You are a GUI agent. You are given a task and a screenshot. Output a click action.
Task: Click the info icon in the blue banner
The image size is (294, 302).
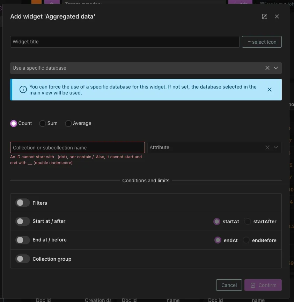click(23, 89)
